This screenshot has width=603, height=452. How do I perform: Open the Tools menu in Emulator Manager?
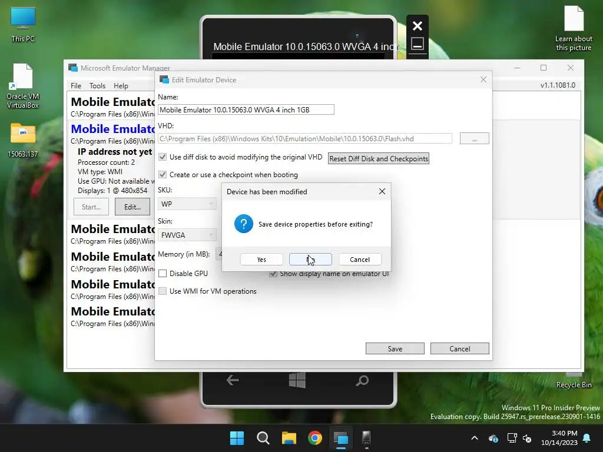tap(97, 86)
